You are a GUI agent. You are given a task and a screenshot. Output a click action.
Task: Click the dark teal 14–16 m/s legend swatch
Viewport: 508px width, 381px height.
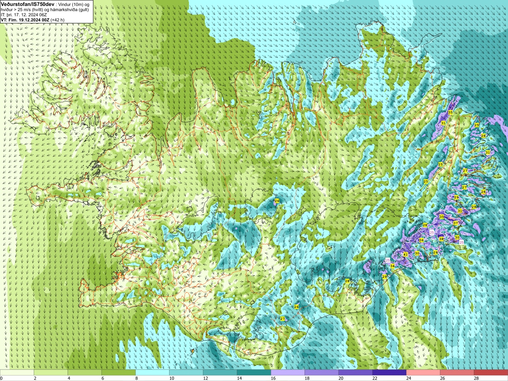(x=254, y=373)
